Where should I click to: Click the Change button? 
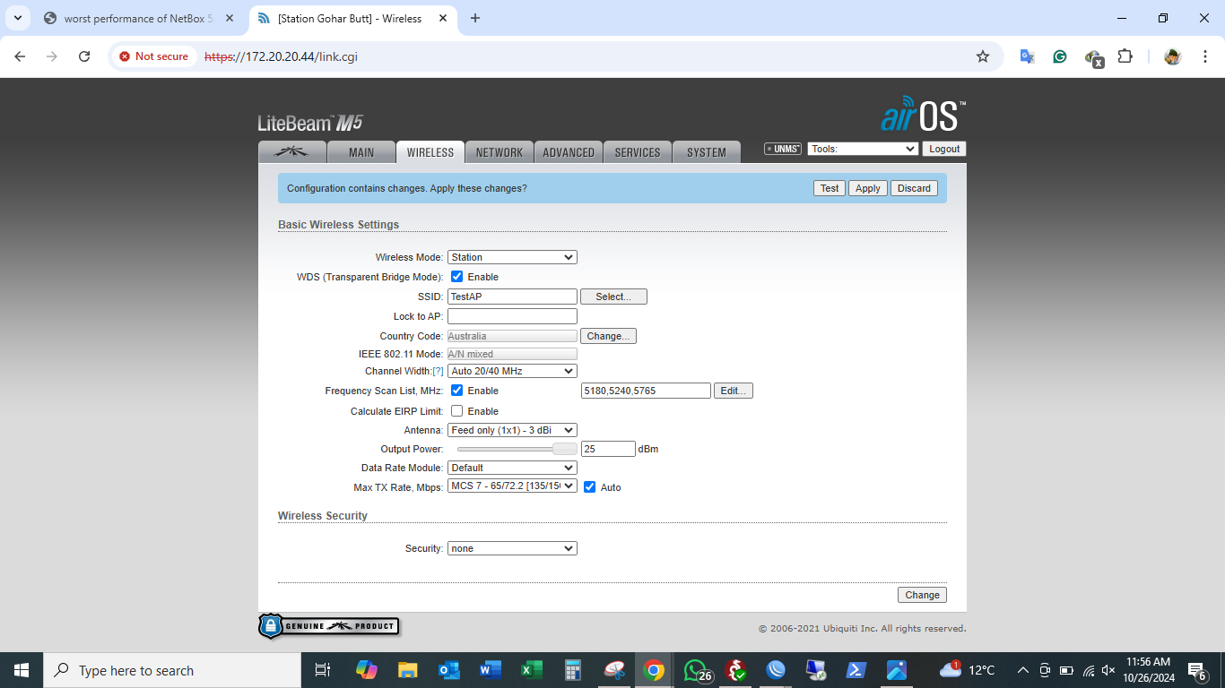click(922, 595)
